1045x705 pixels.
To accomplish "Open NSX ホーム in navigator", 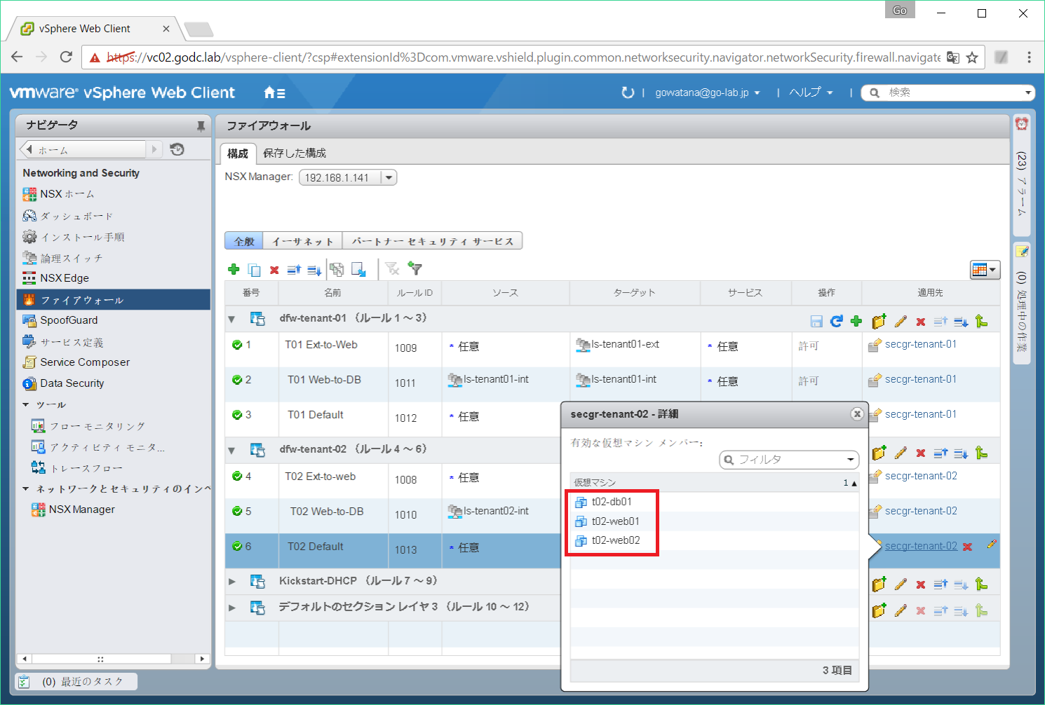I will (x=59, y=193).
